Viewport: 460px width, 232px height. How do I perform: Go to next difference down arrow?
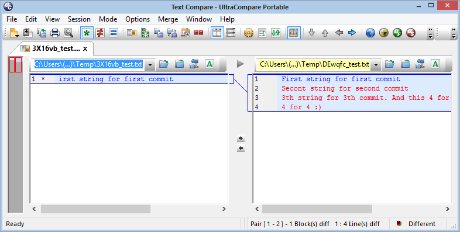coord(311,33)
